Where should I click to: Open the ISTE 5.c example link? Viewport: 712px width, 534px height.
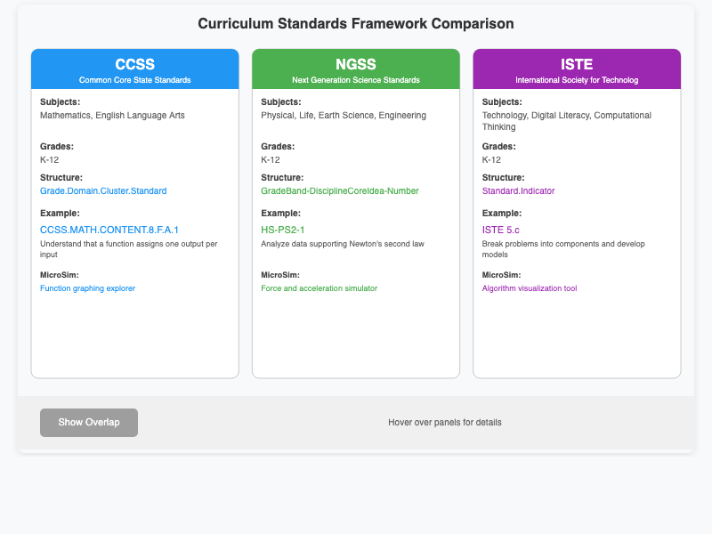(500, 229)
